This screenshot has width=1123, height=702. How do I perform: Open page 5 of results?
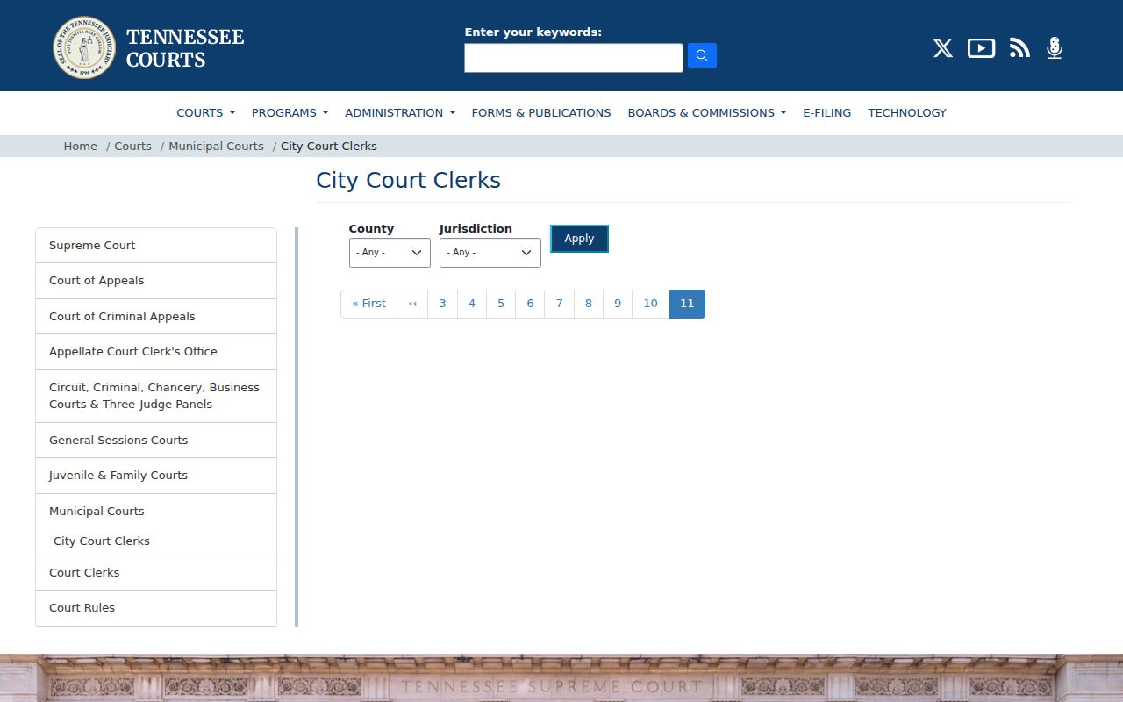[501, 304]
